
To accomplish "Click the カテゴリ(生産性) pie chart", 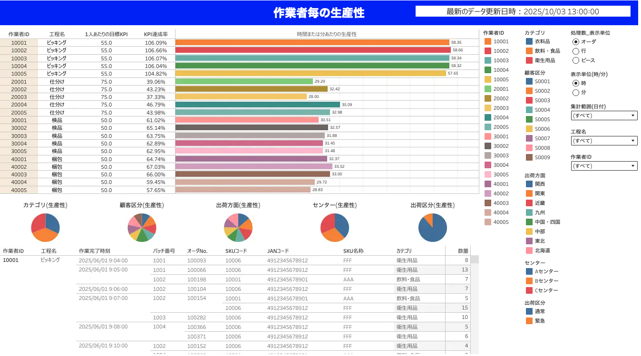I will [x=46, y=228].
